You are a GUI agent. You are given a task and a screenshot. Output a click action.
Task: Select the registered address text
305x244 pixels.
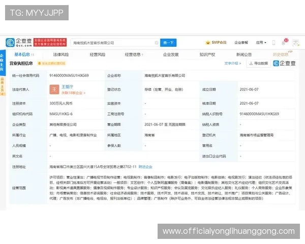click(93, 167)
